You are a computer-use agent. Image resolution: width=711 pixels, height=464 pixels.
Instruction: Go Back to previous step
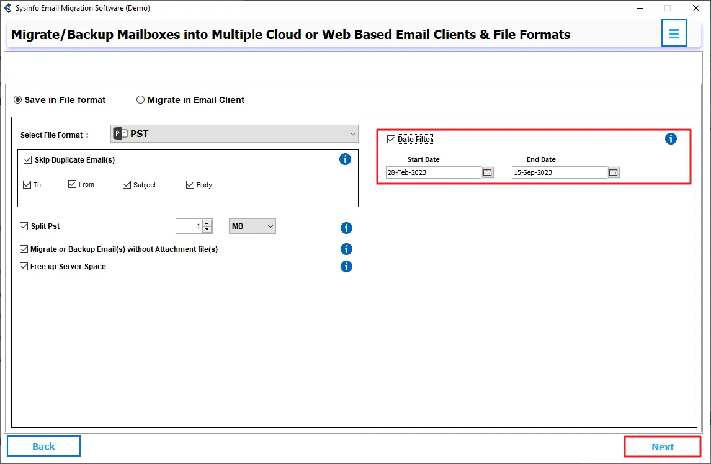[43, 446]
